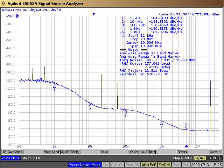Image resolution: width=224 pixels, height=168 pixels.
Task: Click marker 3 on the trace at 100 kHz
Action: point(126,111)
